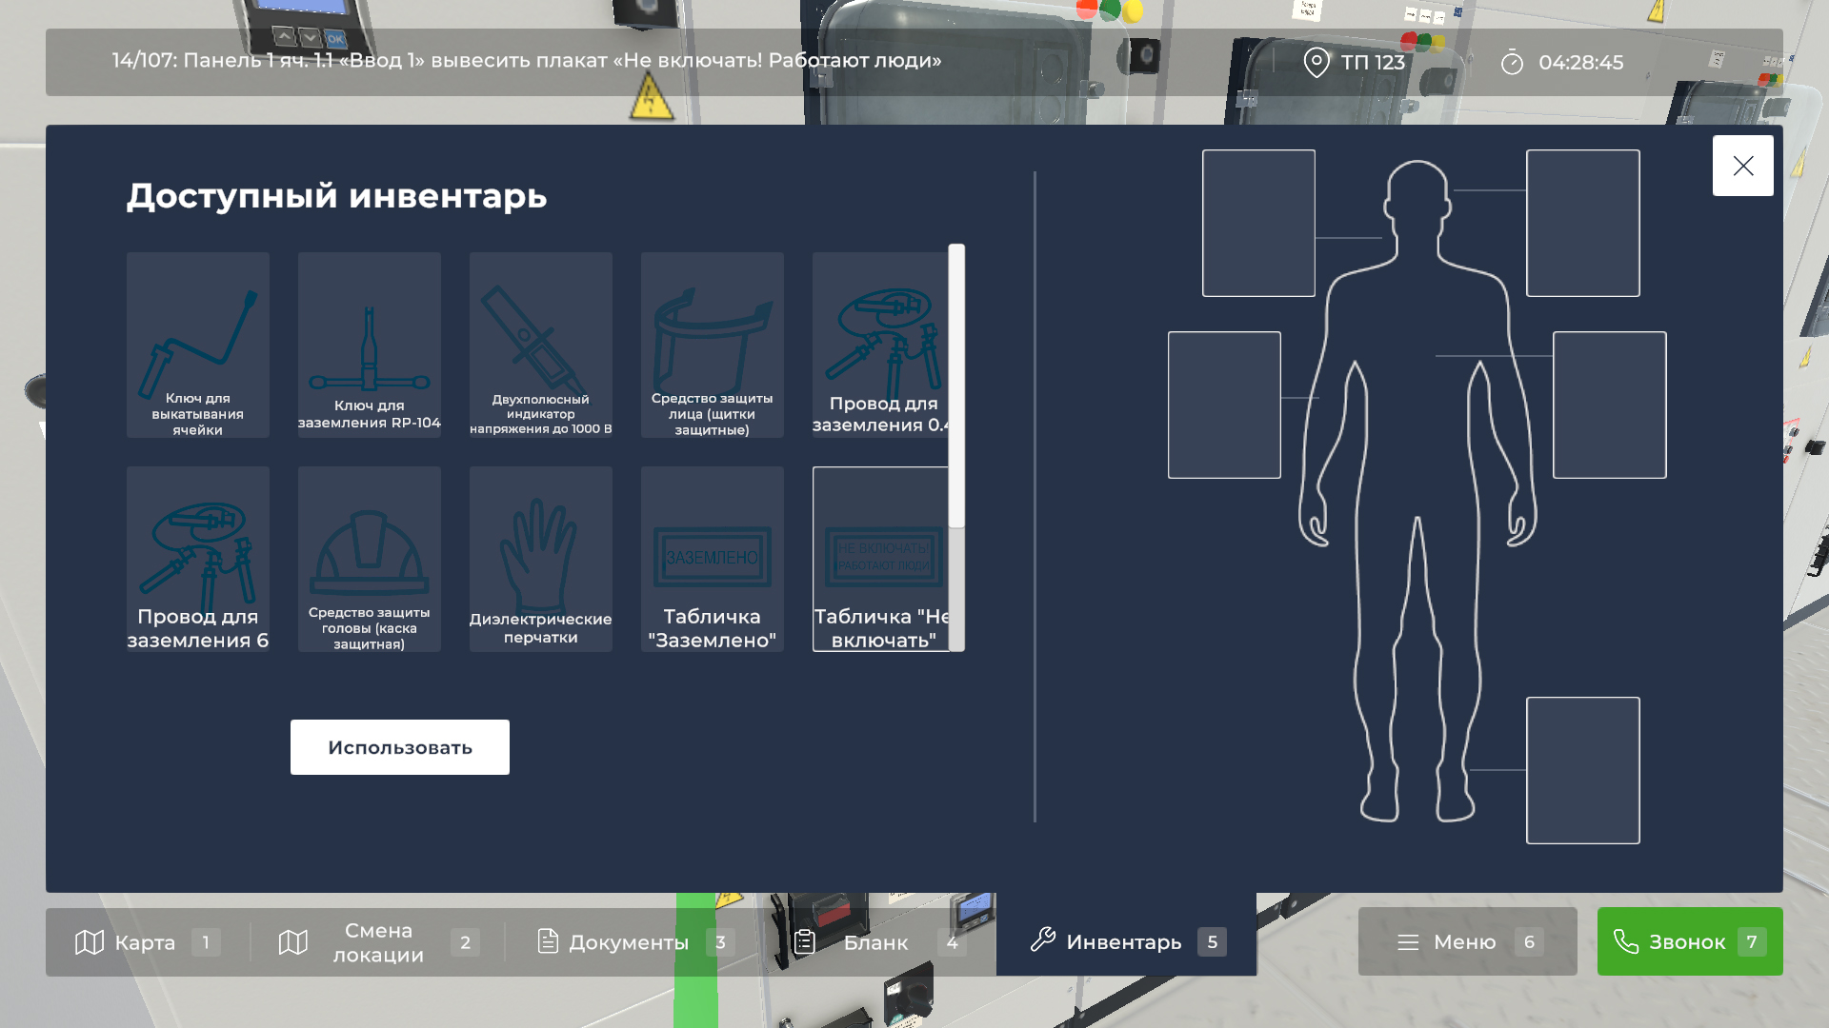The image size is (1829, 1028).
Task: Open the Бланк tab
Action: click(x=876, y=942)
